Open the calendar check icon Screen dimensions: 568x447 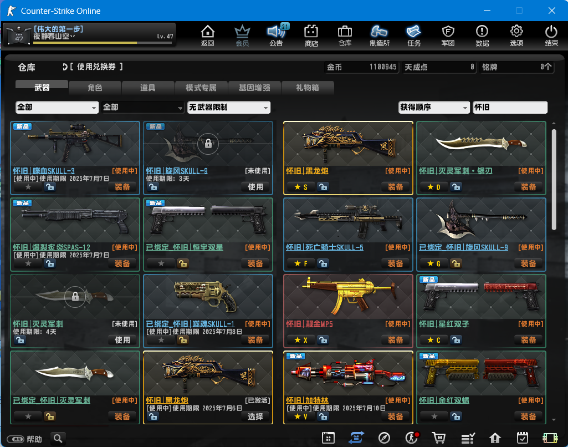point(523,438)
